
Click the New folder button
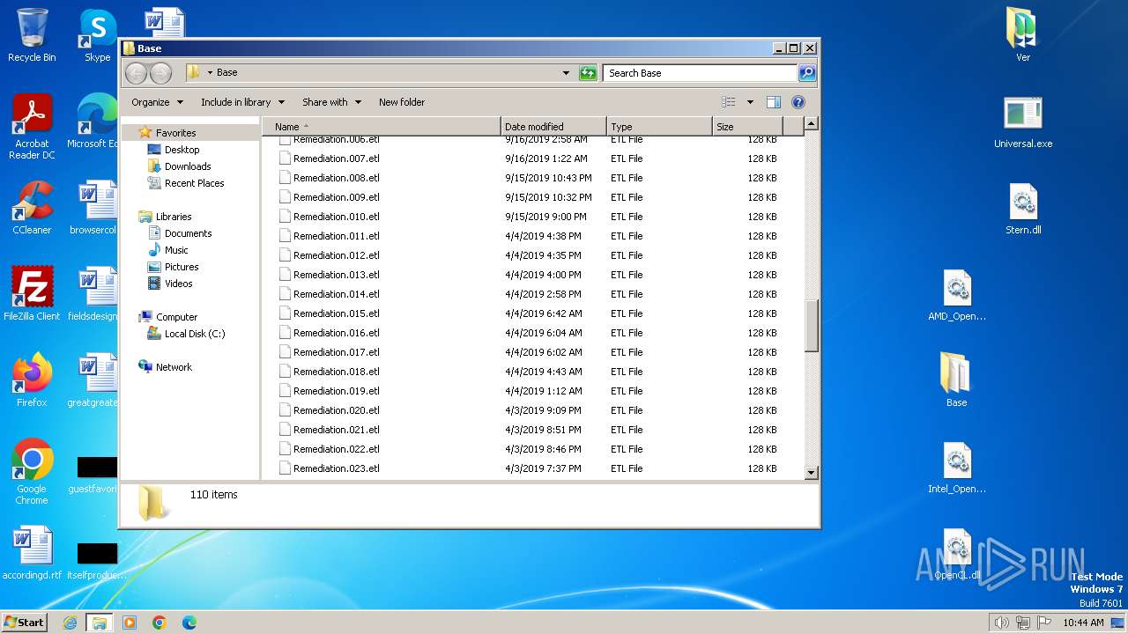tap(402, 102)
